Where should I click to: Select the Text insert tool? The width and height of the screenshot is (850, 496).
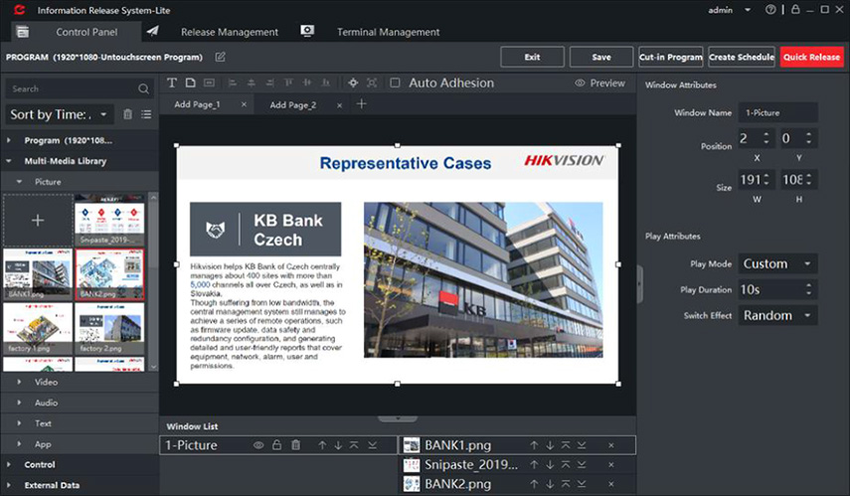coord(172,83)
